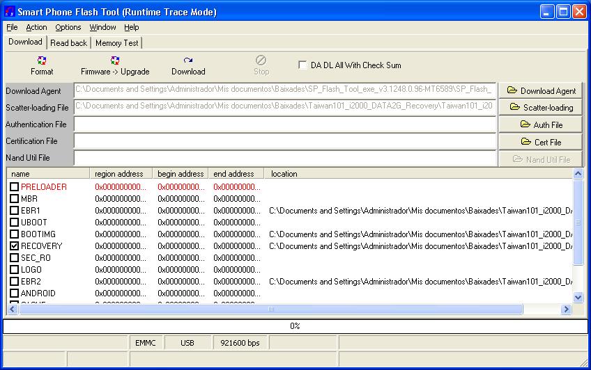Click the vertical scrollbar down arrow

[578, 298]
